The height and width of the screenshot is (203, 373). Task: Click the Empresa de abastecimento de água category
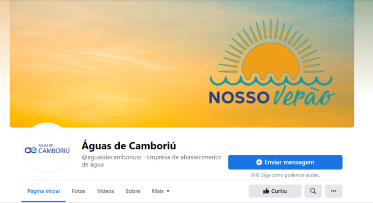point(151,161)
